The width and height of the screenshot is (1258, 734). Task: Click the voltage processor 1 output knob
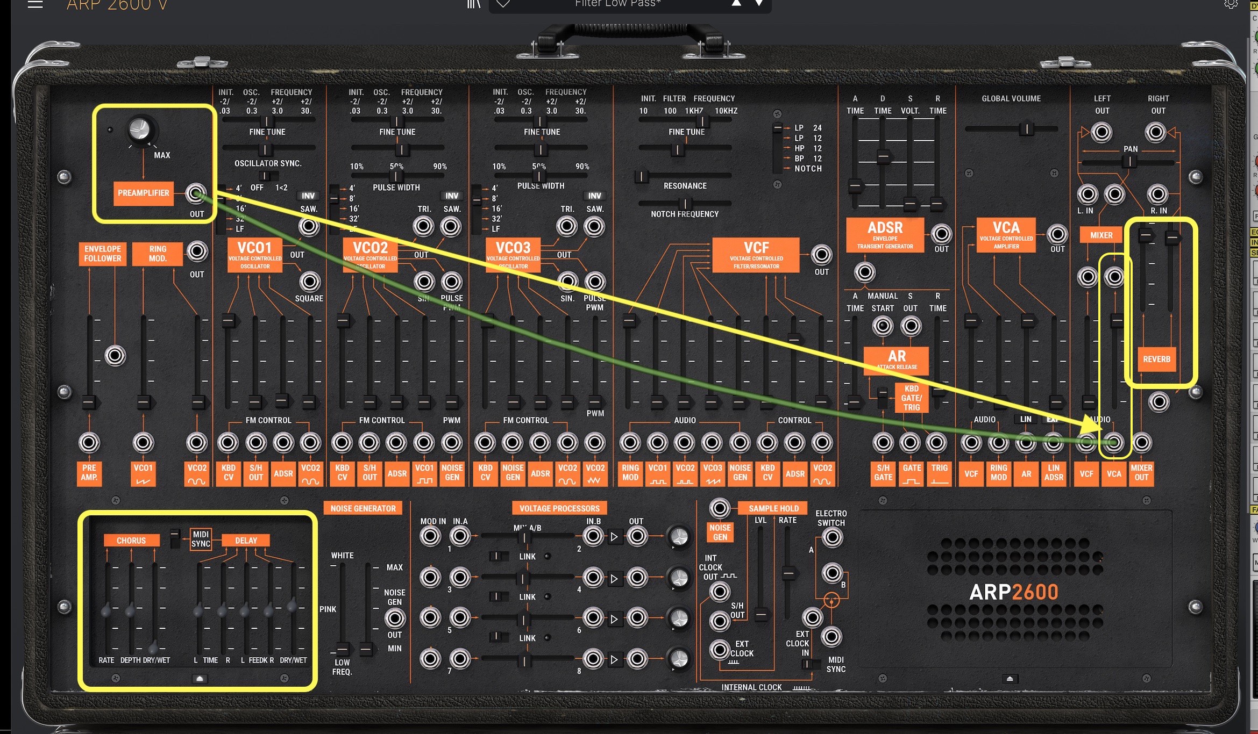pyautogui.click(x=679, y=536)
